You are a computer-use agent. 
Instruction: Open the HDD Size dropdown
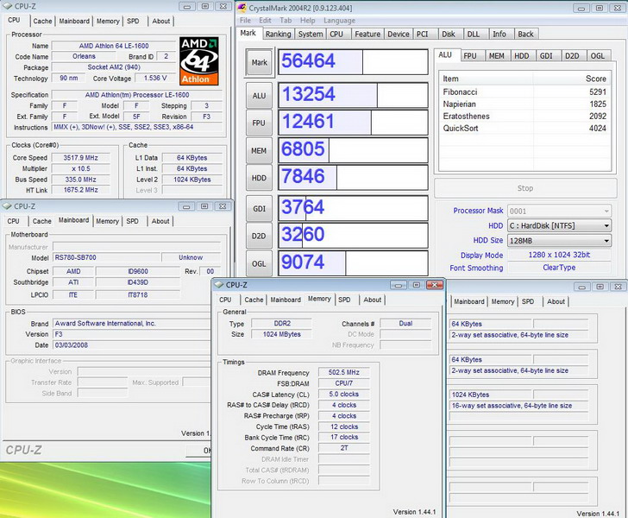point(559,241)
